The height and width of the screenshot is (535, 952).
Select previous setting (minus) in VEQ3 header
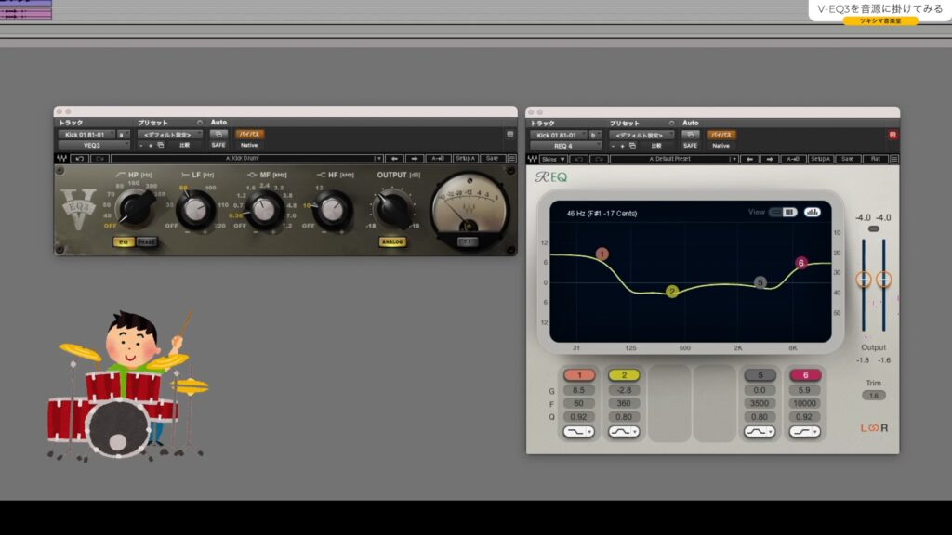141,146
